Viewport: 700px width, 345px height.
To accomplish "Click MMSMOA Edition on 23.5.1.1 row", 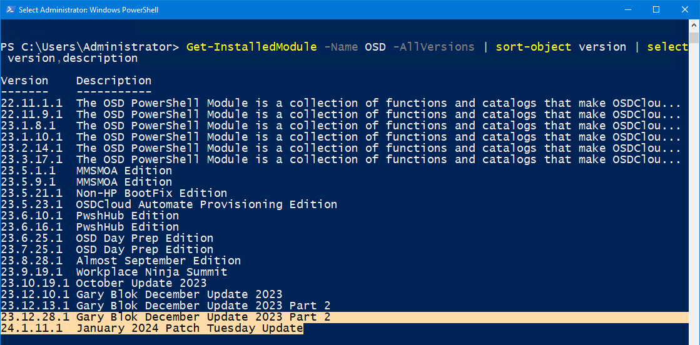I will click(124, 171).
